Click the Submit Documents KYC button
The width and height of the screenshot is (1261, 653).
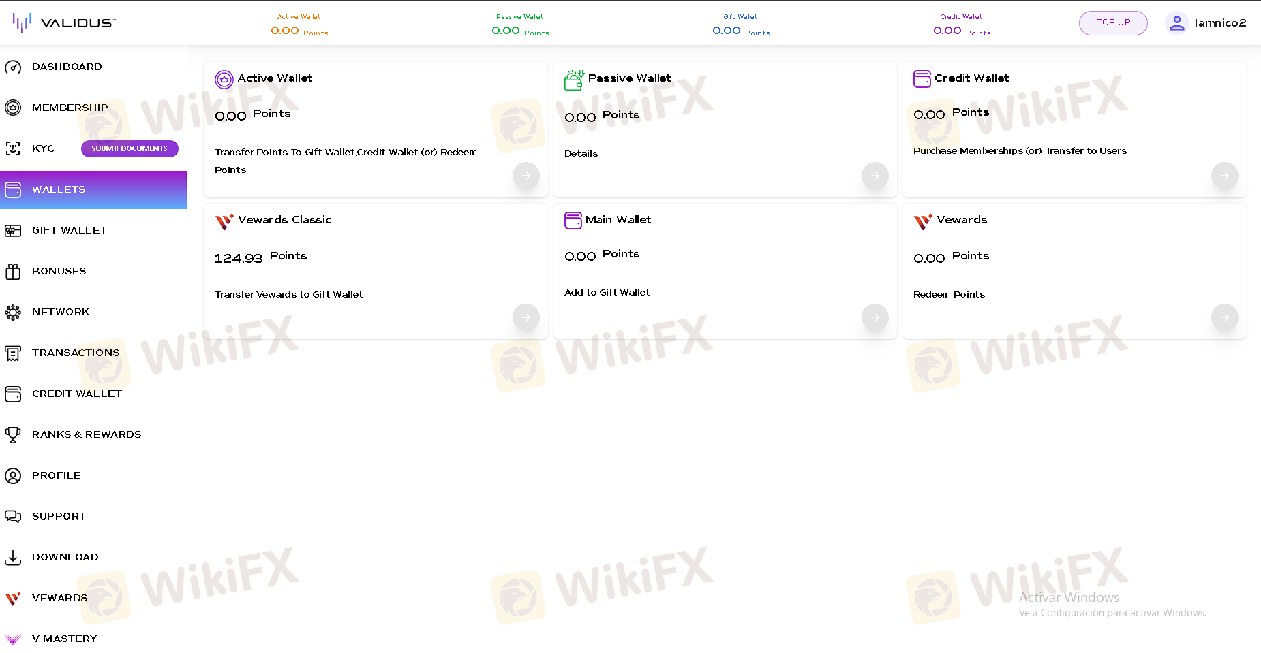(x=130, y=148)
